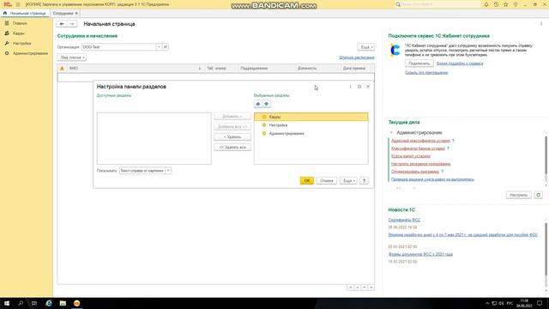Open File Explorer from taskbar
The image size is (549, 309).
(63, 303)
